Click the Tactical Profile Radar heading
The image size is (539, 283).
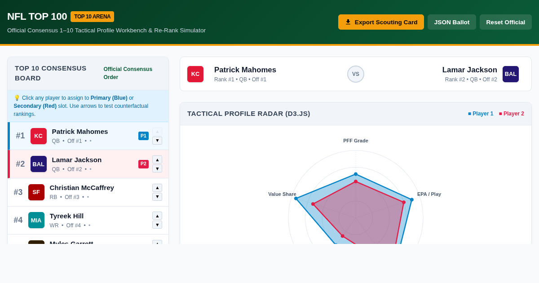[249, 114]
